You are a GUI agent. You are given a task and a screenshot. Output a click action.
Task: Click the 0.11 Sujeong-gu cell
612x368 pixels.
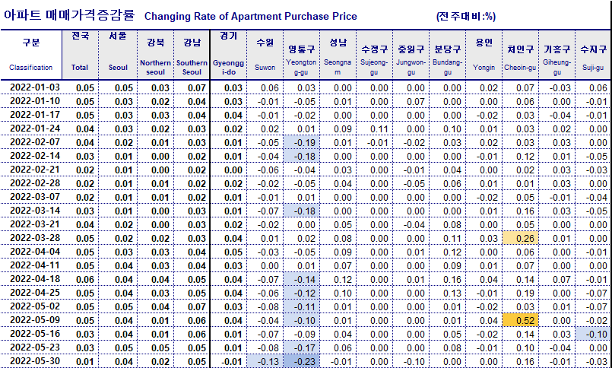pos(374,128)
